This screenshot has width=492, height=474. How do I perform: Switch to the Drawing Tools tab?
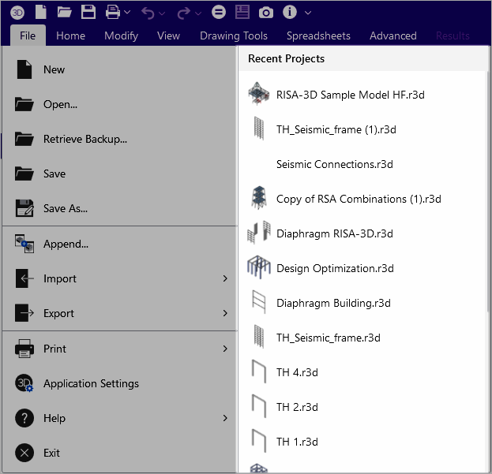(233, 35)
